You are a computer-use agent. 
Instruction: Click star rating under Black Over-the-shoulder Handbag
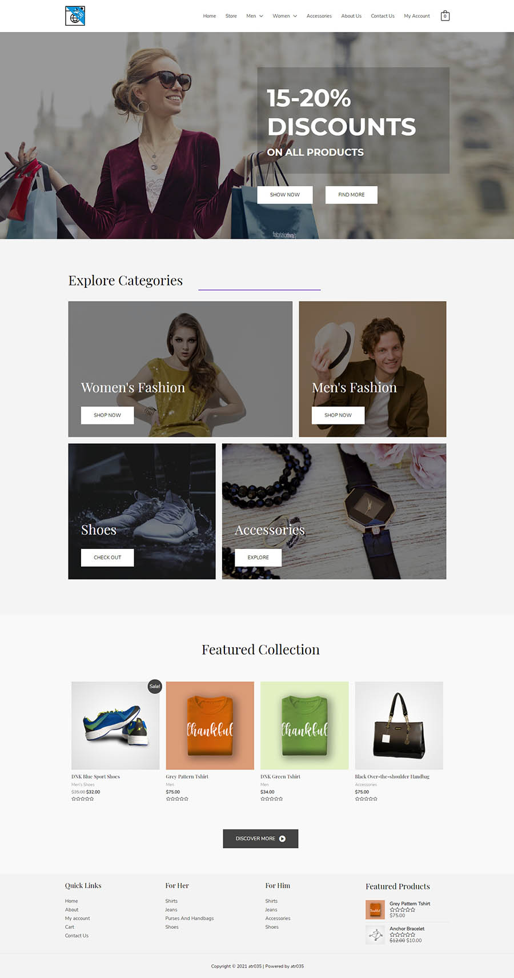coord(366,799)
